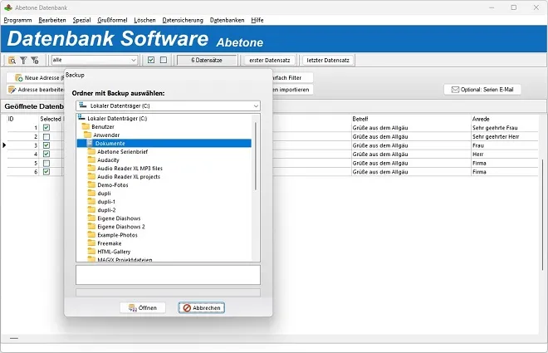This screenshot has width=548, height=353.
Task: Click the empty text box below folder list
Action: [168, 275]
